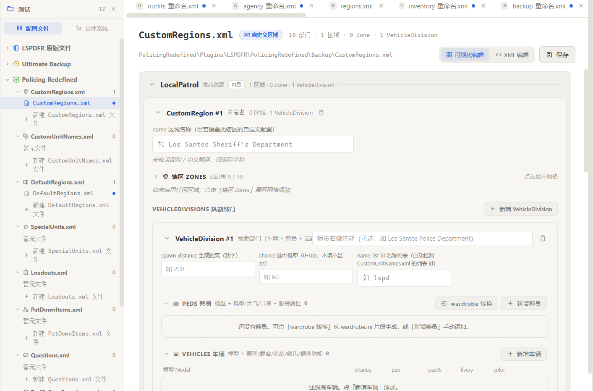The height and width of the screenshot is (391, 593).
Task: Close the backup_重命名.xml tab
Action: [581, 6]
